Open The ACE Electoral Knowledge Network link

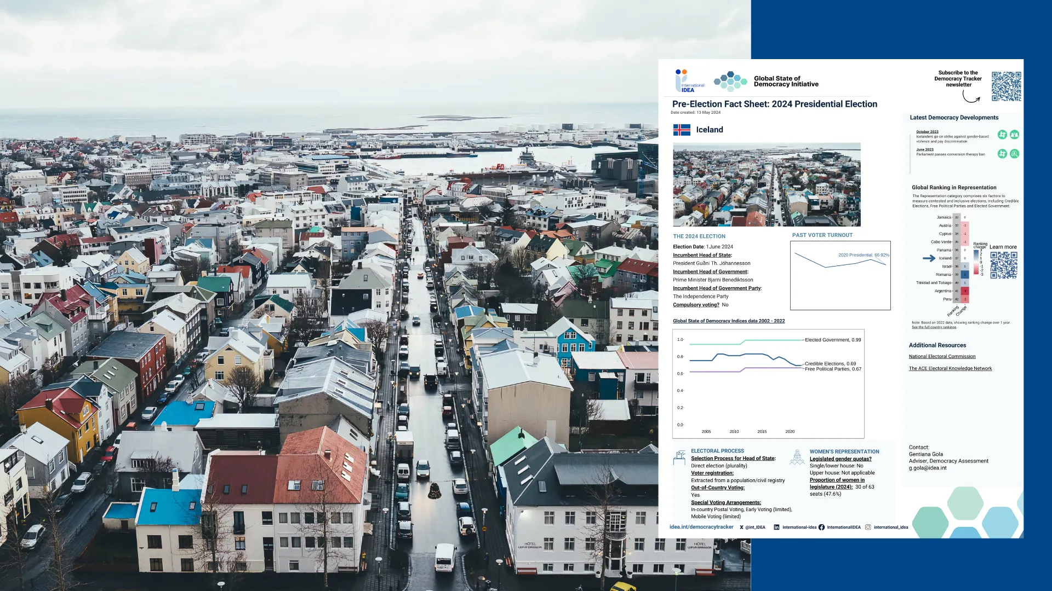[950, 369]
